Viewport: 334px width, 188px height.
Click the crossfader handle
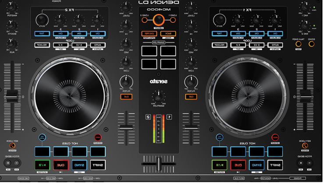point(159,164)
